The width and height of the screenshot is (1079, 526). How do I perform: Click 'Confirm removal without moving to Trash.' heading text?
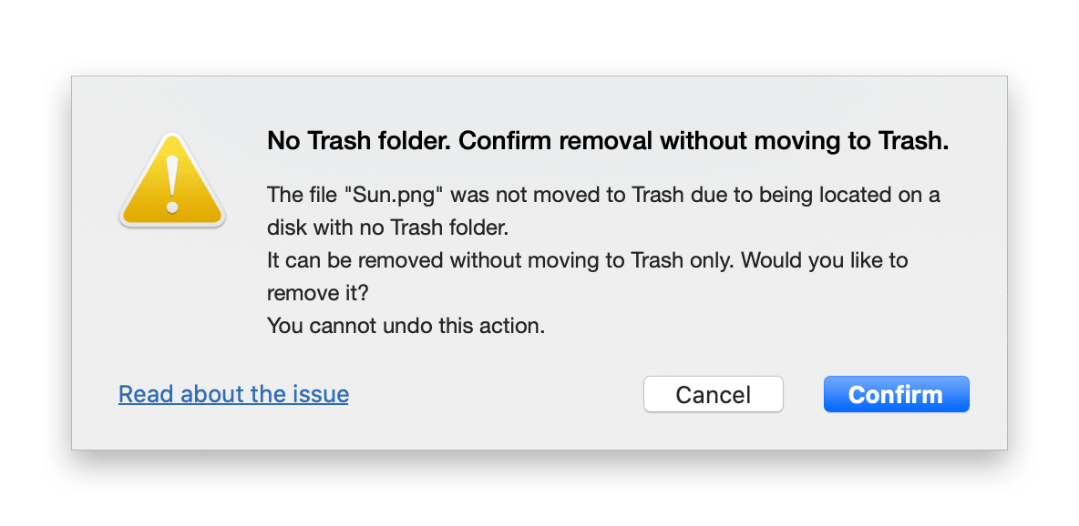704,141
